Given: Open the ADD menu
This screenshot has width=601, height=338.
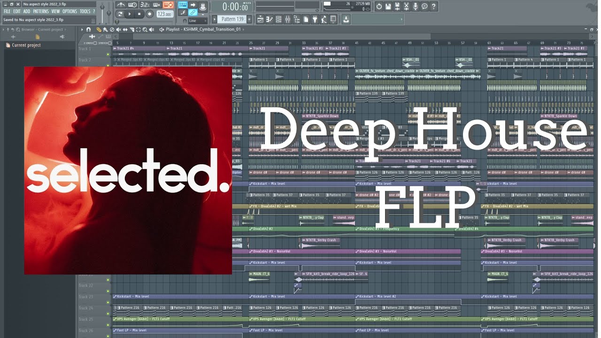Looking at the screenshot, I should (x=27, y=11).
